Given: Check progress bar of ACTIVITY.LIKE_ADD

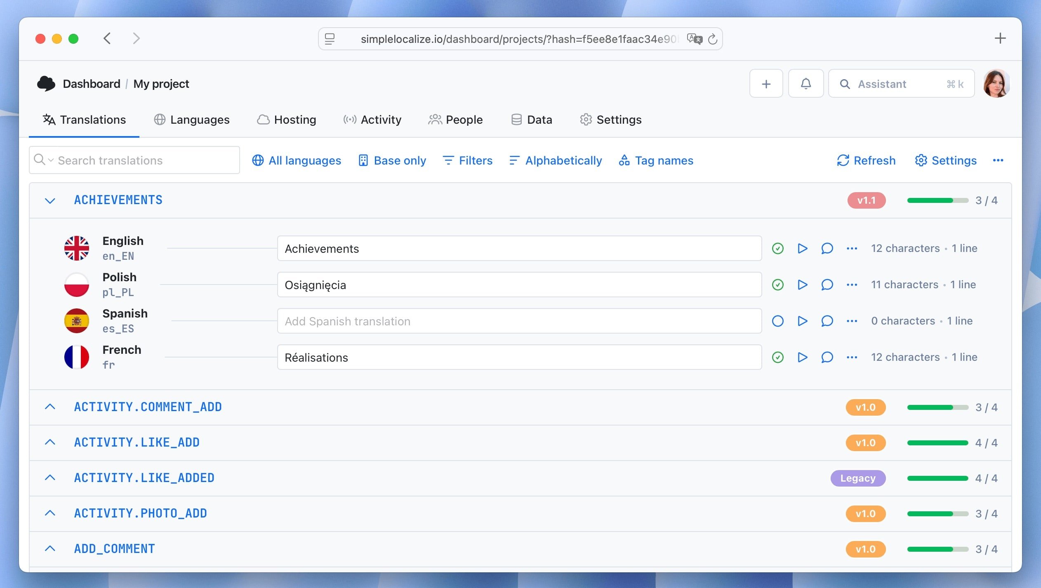Looking at the screenshot, I should coord(938,442).
